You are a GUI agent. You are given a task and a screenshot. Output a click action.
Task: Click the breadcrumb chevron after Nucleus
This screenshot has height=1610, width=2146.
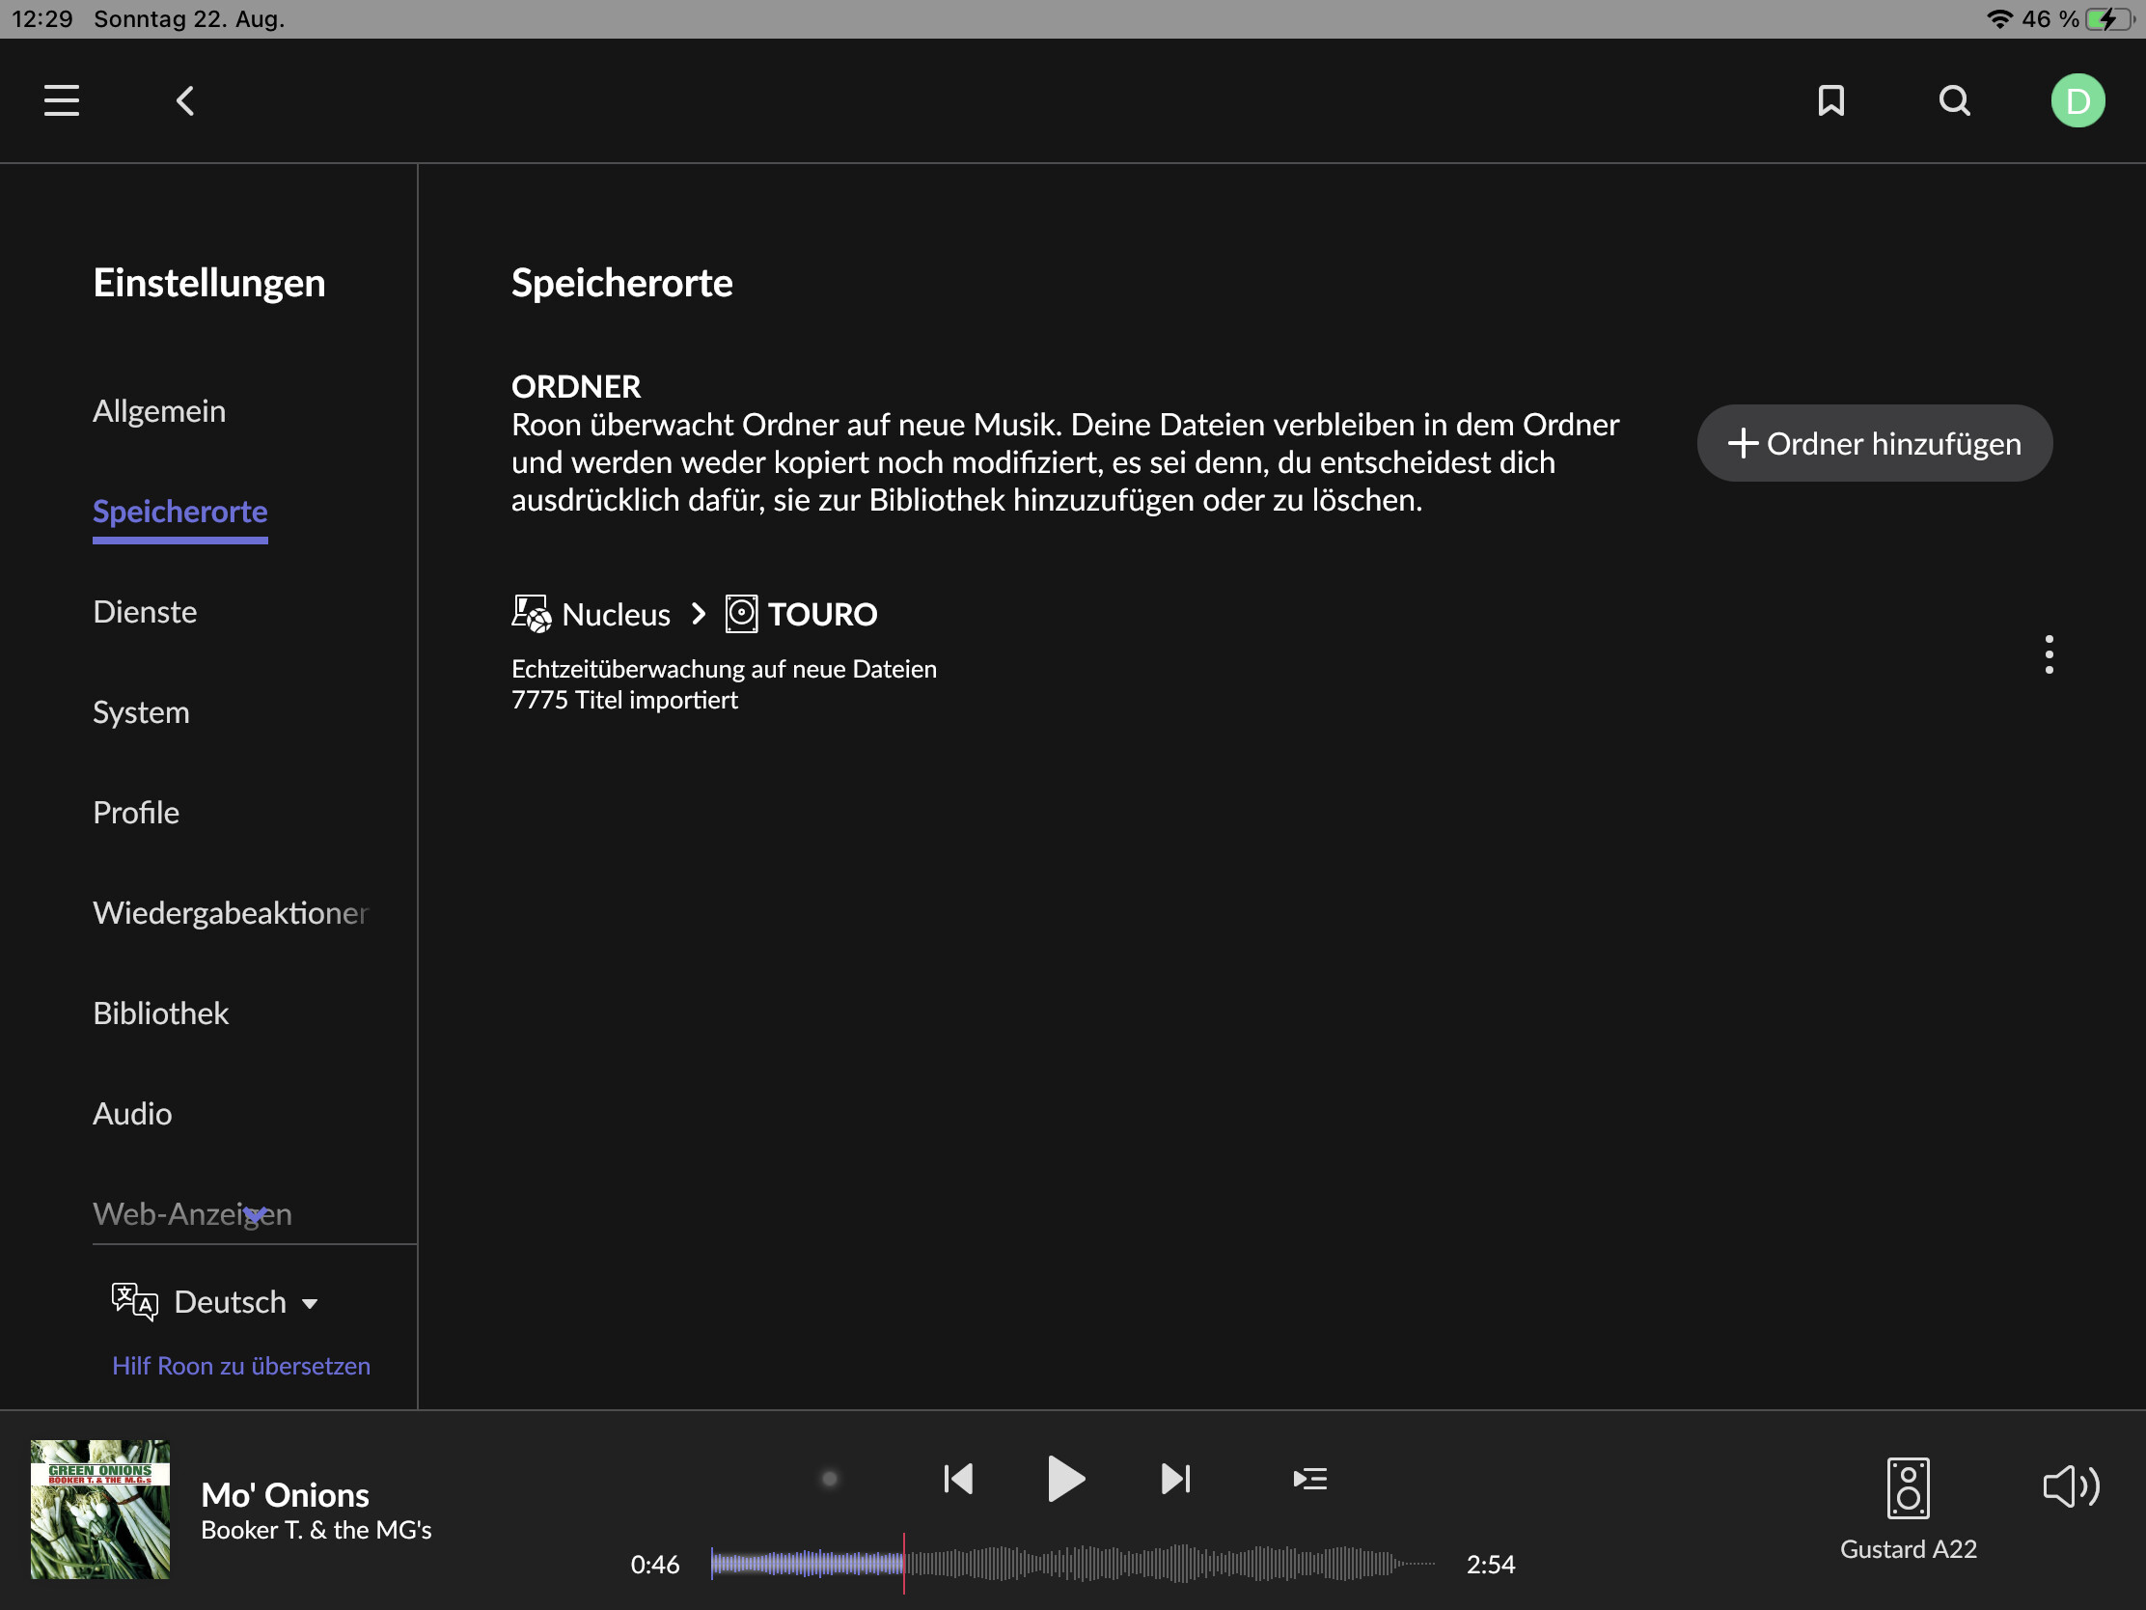click(x=699, y=614)
